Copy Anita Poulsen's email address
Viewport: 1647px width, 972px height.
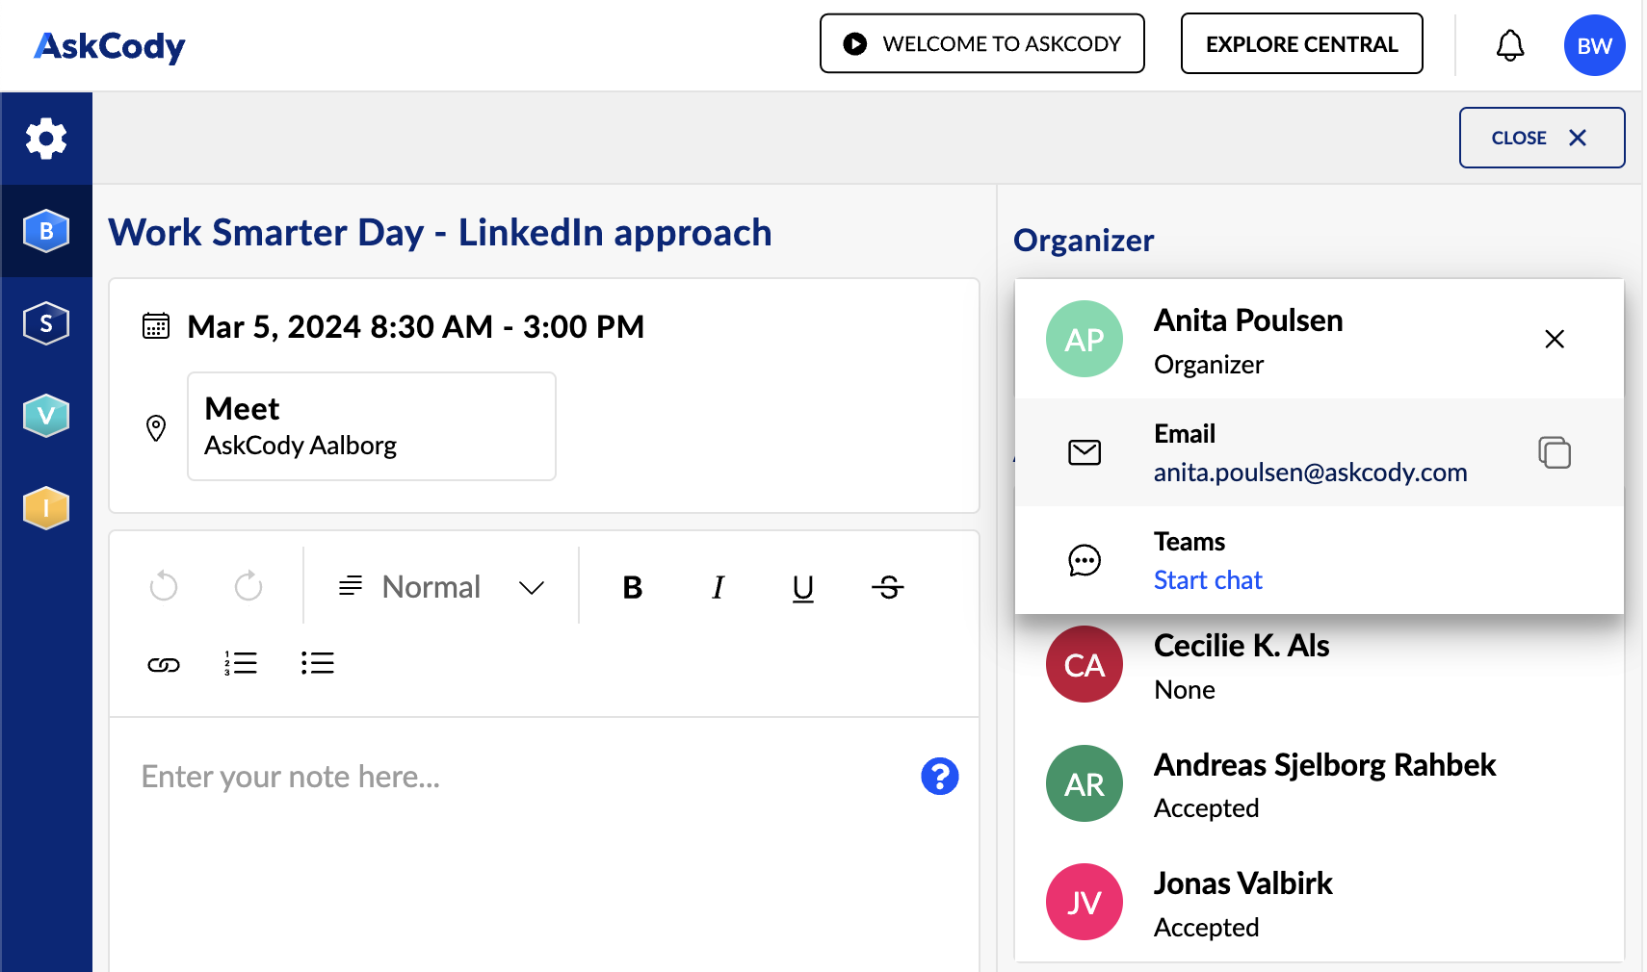1555,452
